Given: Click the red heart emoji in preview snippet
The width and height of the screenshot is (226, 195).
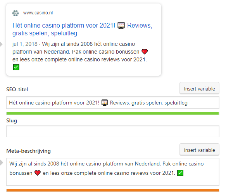Looking at the screenshot, I should pos(145,52).
